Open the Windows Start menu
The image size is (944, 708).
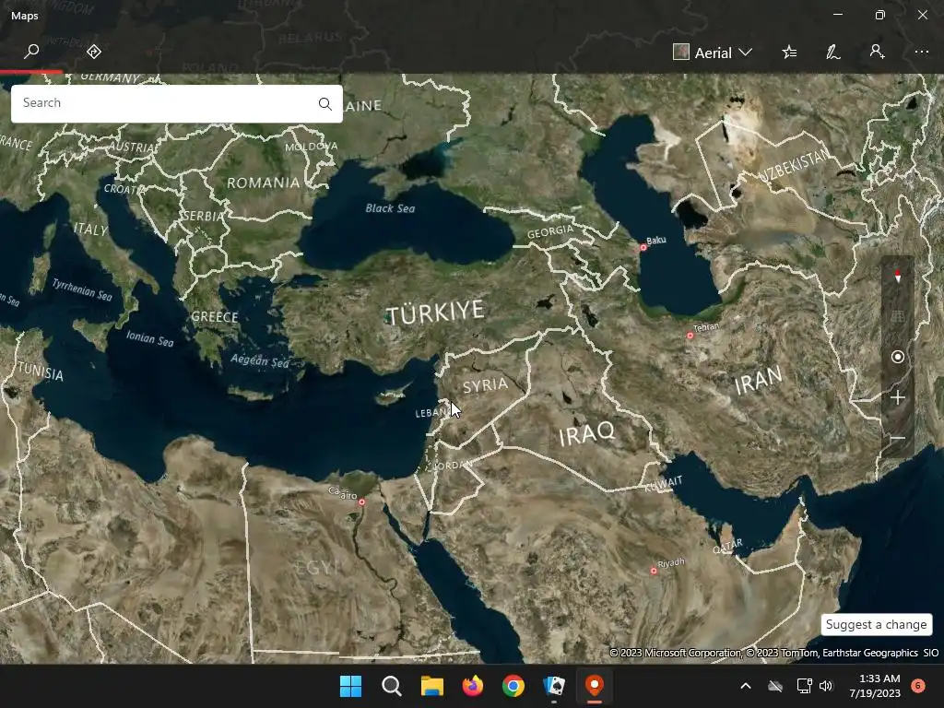[350, 686]
